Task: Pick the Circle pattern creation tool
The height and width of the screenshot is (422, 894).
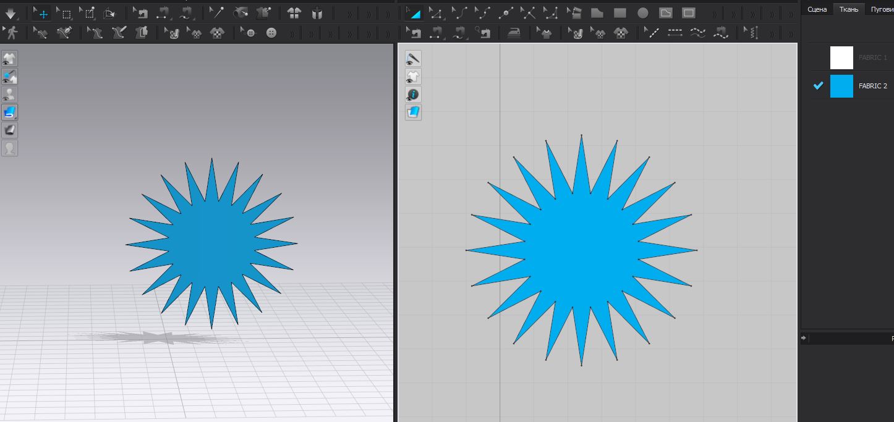Action: point(643,13)
